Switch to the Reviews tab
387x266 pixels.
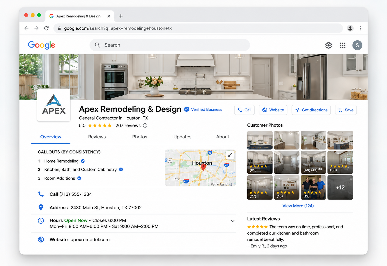97,137
